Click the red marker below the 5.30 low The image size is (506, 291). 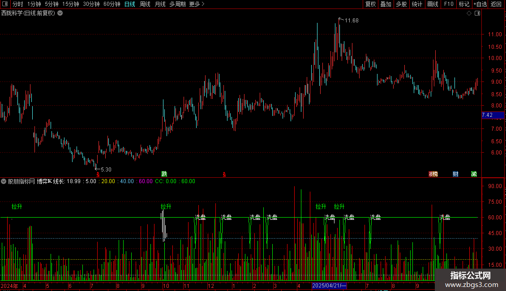coord(98,175)
